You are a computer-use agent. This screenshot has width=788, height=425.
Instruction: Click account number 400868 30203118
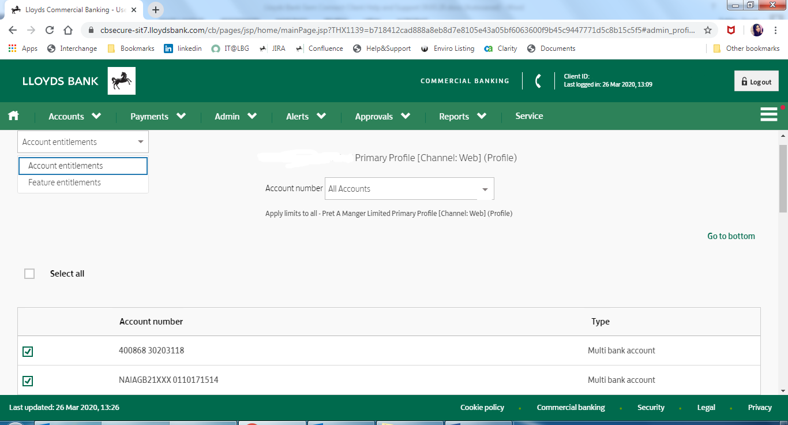click(152, 351)
